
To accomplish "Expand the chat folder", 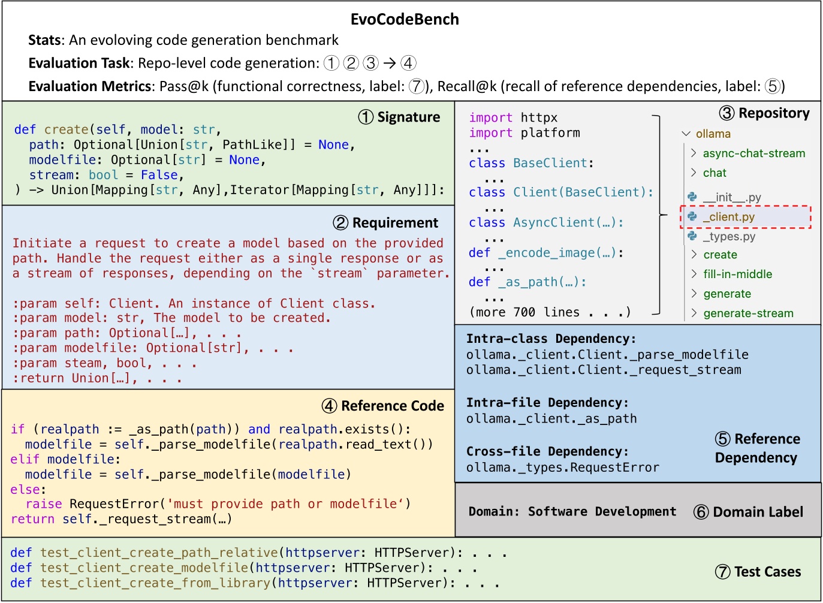I will (714, 173).
